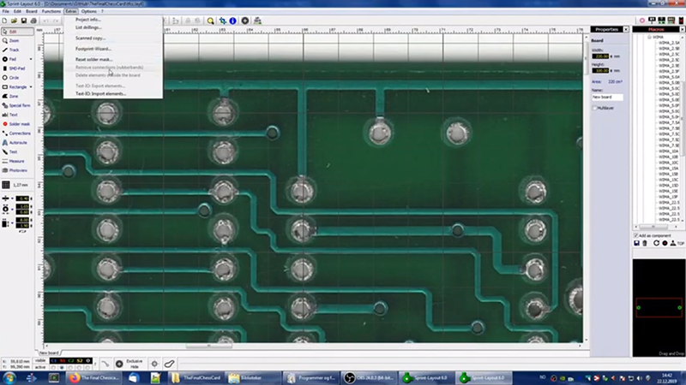
Task: Pick the Special form tool
Action: (17, 105)
